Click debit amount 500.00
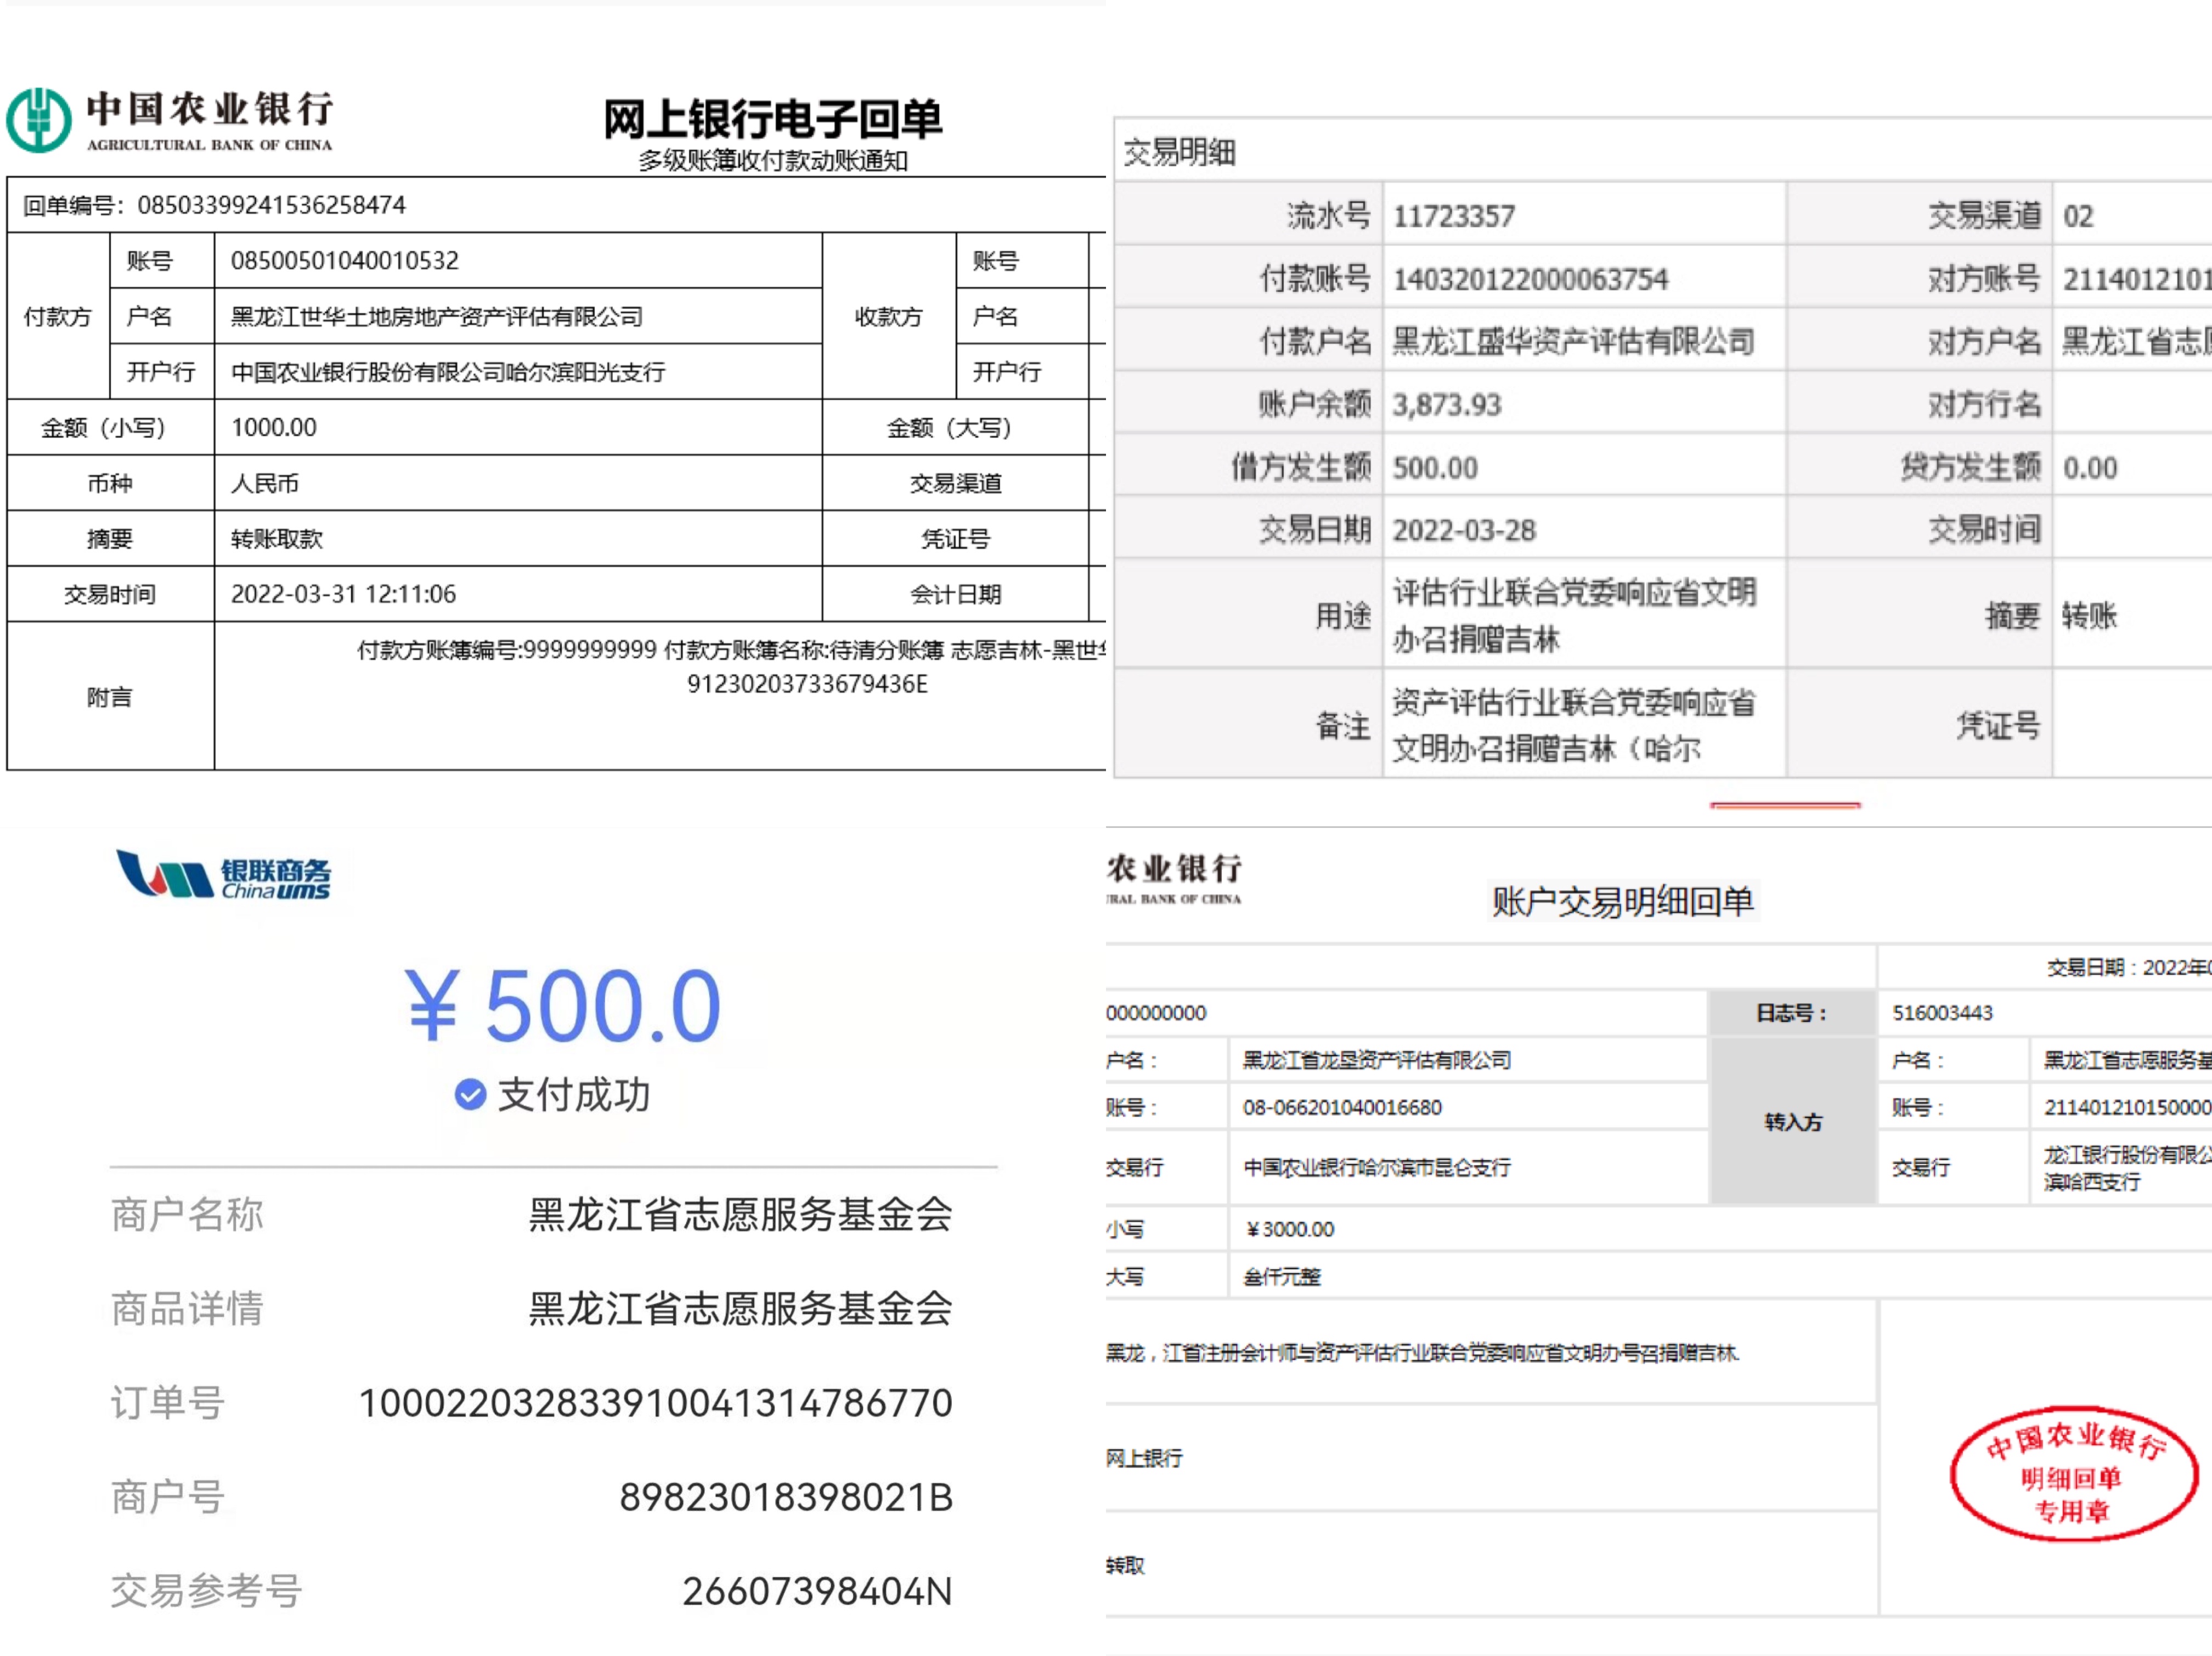The width and height of the screenshot is (2212, 1656). [x=1435, y=468]
